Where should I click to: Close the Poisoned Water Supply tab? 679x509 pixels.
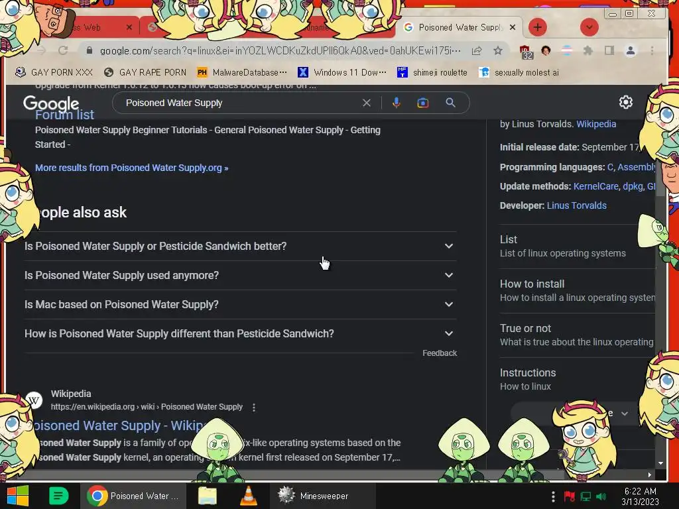(x=513, y=27)
